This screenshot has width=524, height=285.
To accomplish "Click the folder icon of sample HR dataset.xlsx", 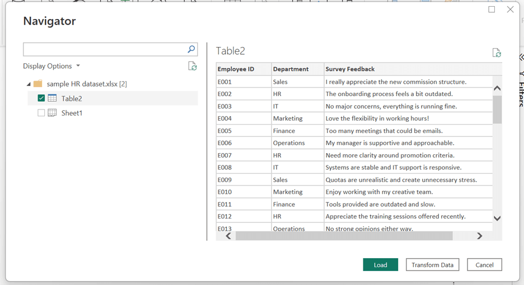I will [38, 83].
